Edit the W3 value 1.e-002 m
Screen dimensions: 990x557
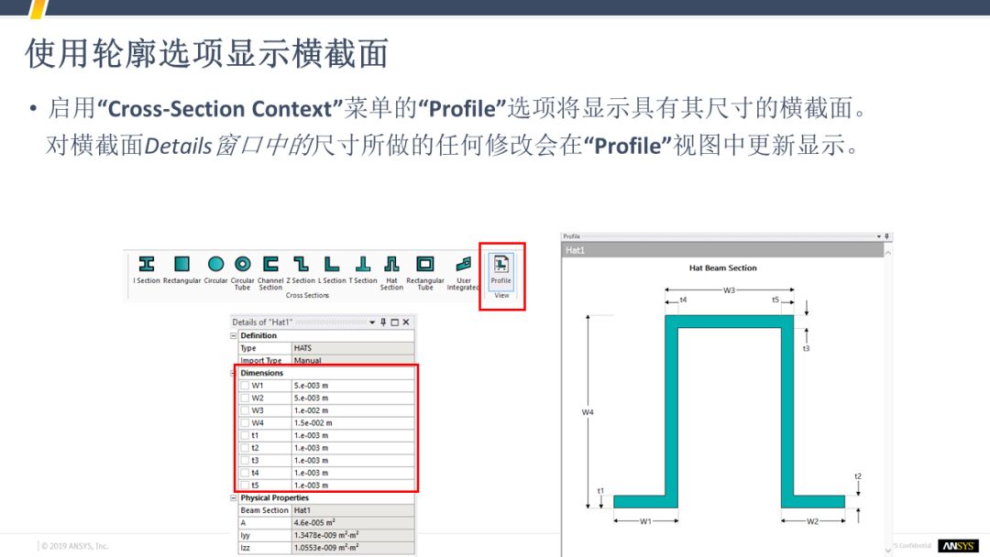point(353,410)
